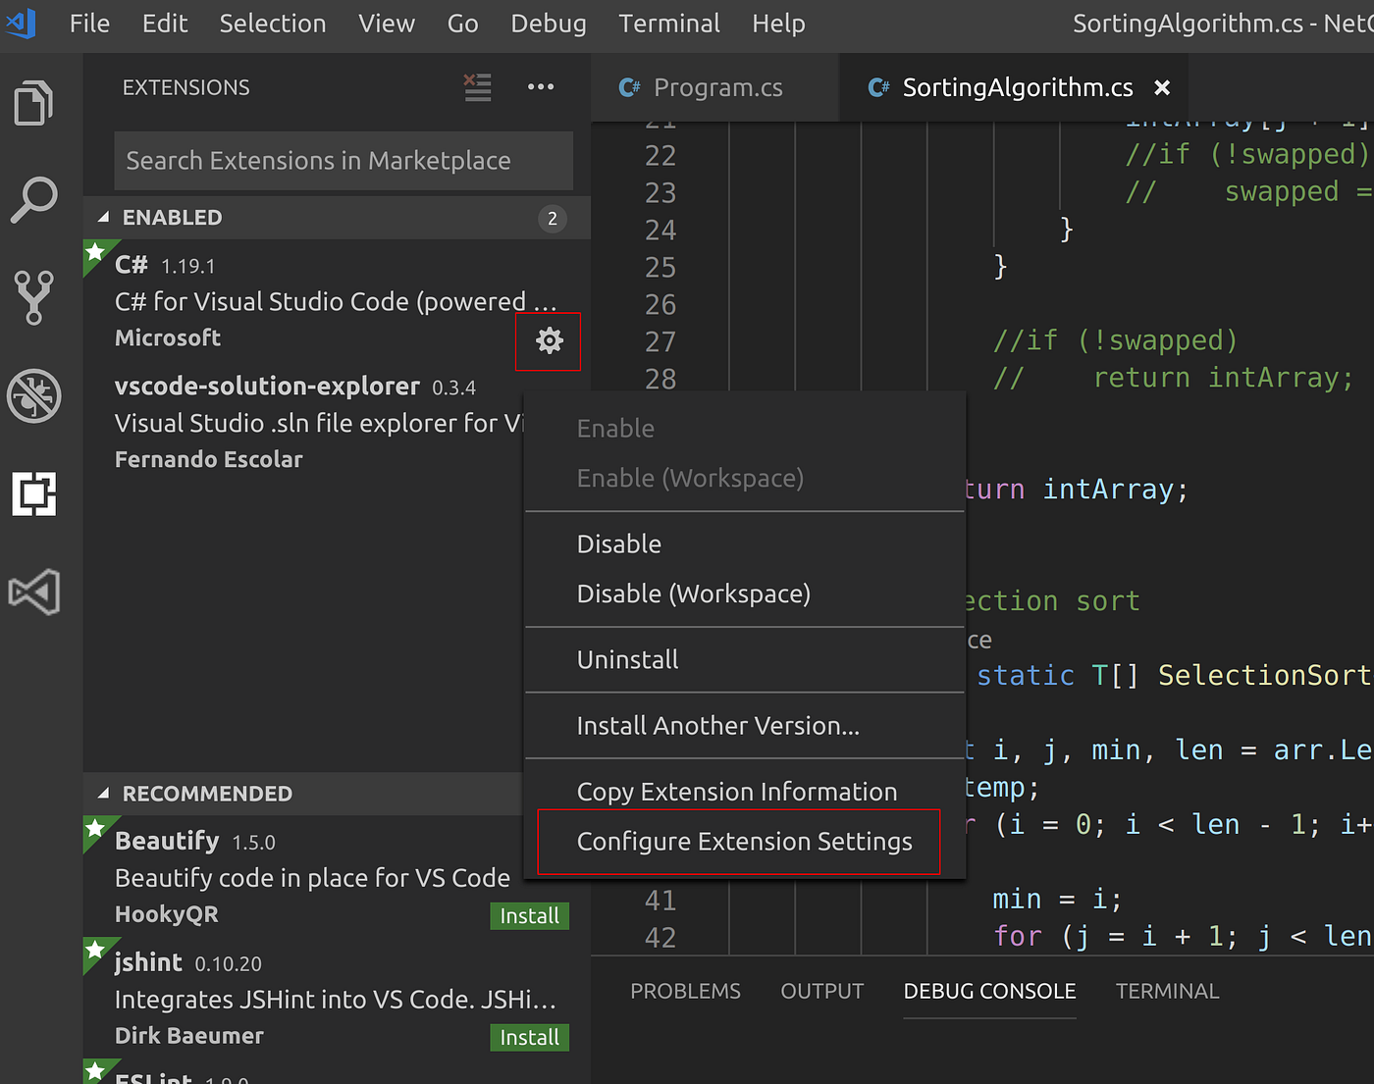Select the Extensions icon in the activity bar
This screenshot has width=1374, height=1084.
tap(34, 494)
